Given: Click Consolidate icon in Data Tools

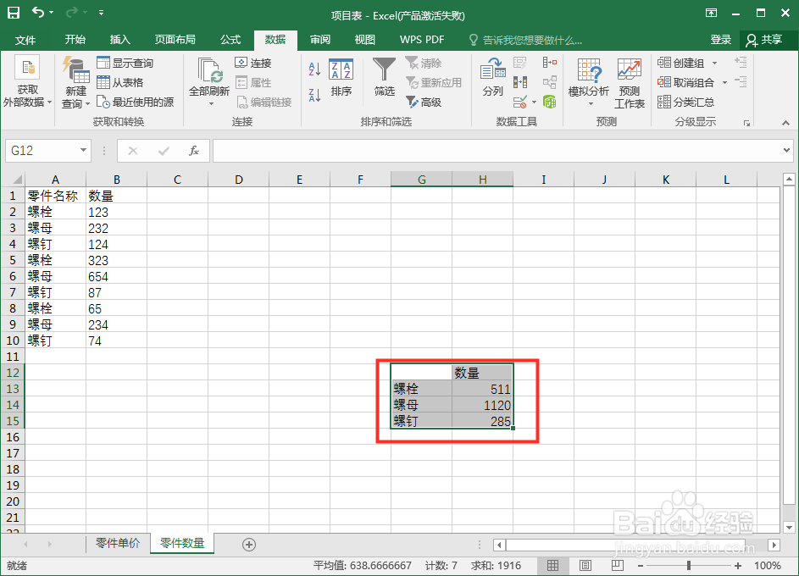Looking at the screenshot, I should point(549,63).
